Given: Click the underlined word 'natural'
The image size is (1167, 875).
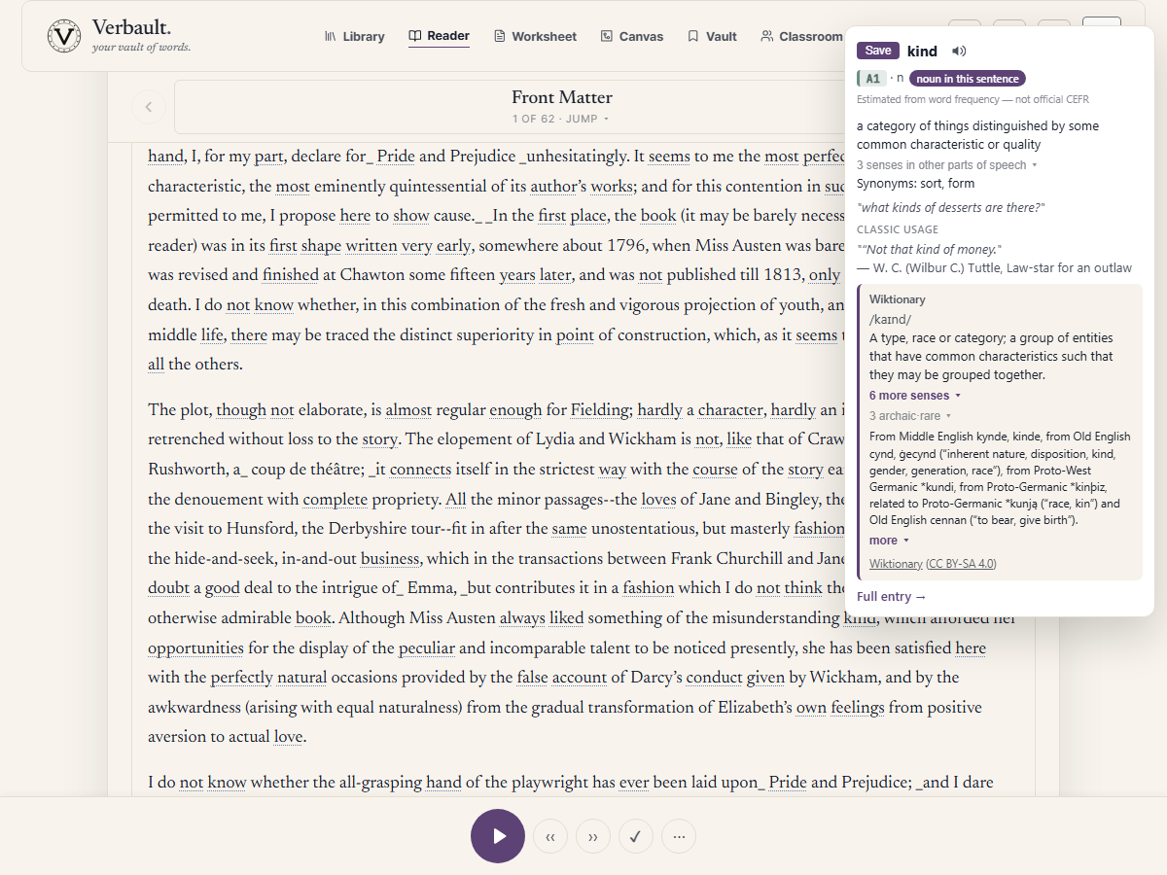Looking at the screenshot, I should pos(301,678).
